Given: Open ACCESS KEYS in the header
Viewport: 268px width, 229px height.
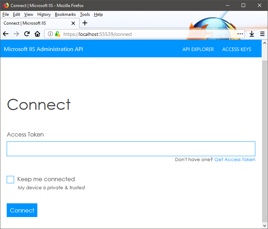Looking at the screenshot, I should pyautogui.click(x=237, y=49).
